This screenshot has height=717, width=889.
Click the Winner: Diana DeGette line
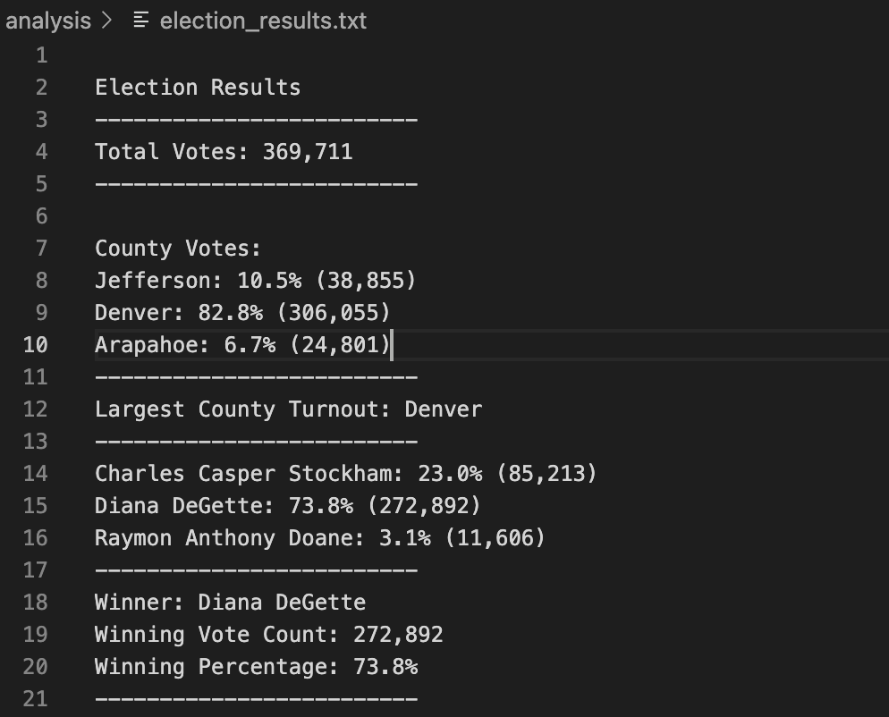[x=230, y=602]
